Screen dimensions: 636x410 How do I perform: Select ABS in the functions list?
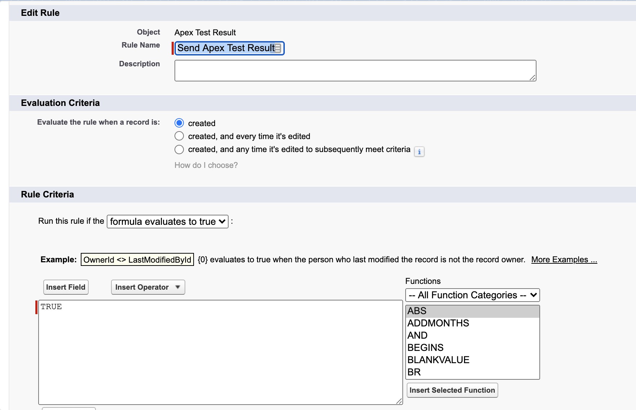click(472, 311)
